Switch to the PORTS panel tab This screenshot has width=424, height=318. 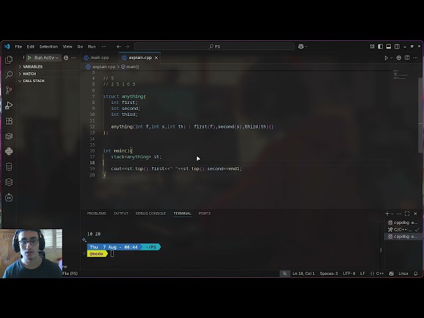[x=205, y=213]
